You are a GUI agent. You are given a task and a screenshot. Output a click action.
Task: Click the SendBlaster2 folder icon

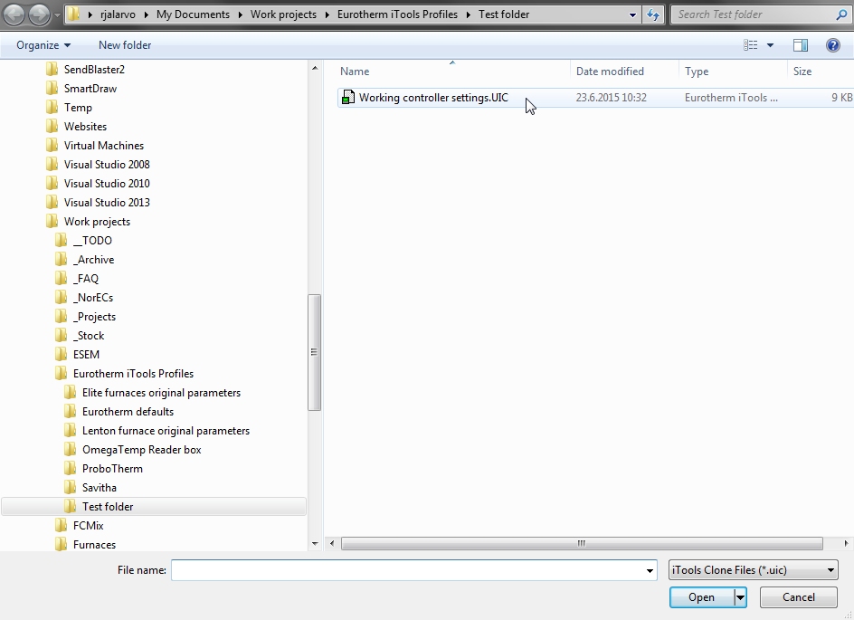tap(52, 69)
